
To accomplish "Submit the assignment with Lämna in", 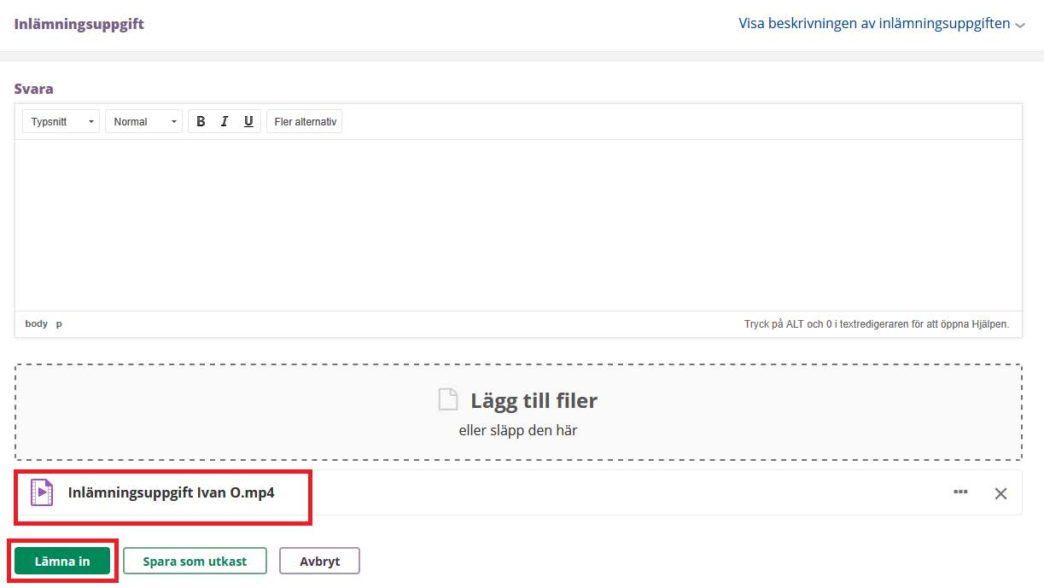I will point(62,561).
